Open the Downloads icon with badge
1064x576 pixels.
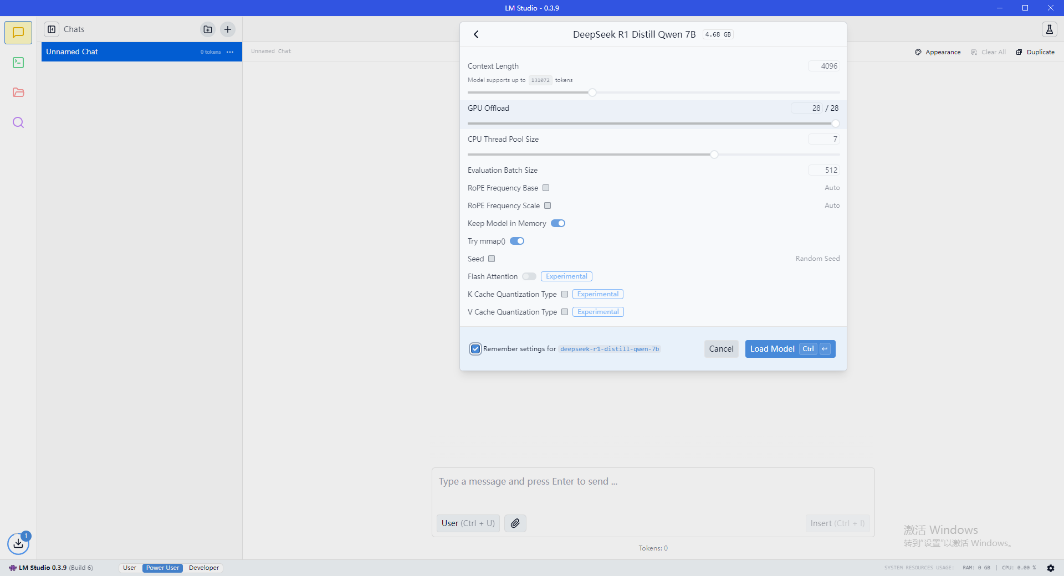pyautogui.click(x=18, y=543)
